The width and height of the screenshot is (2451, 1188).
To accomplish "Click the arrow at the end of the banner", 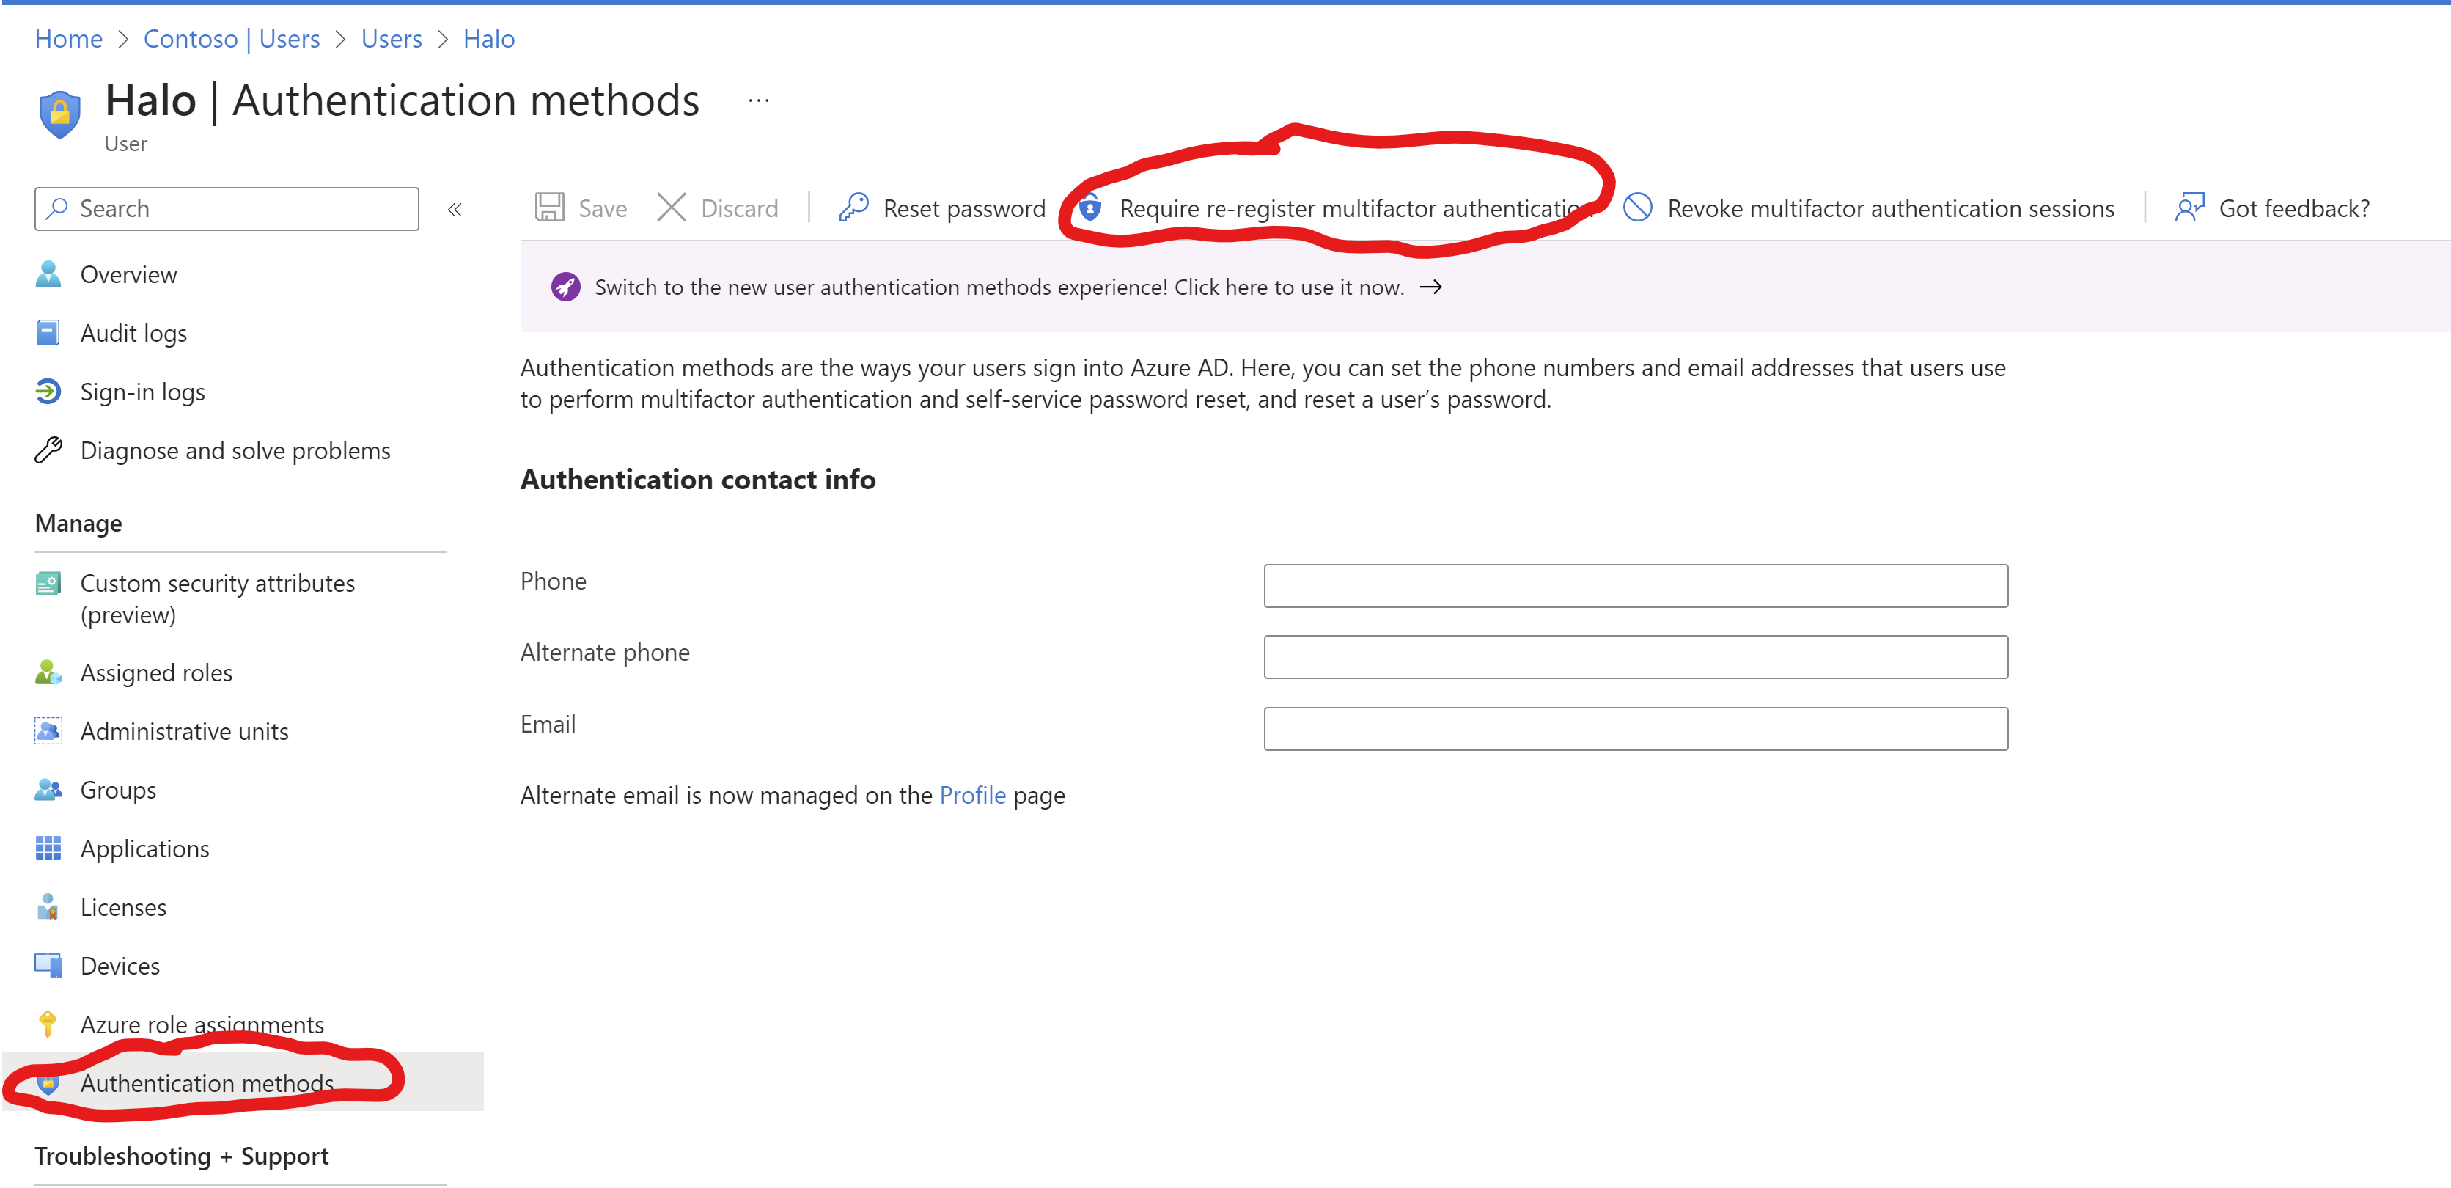I will coord(1431,287).
